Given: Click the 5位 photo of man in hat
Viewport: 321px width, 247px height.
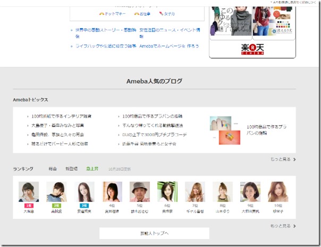Looking at the screenshot, I should 140,192.
